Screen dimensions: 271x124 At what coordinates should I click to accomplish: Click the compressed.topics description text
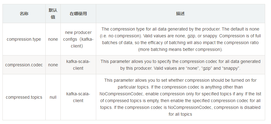(180, 97)
